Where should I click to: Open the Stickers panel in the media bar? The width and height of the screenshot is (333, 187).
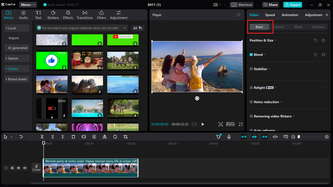(x=53, y=15)
